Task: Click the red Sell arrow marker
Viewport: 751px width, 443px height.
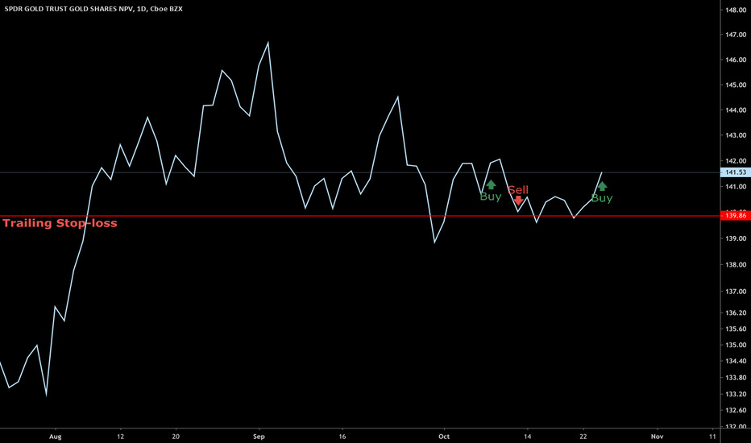Action: pos(518,201)
